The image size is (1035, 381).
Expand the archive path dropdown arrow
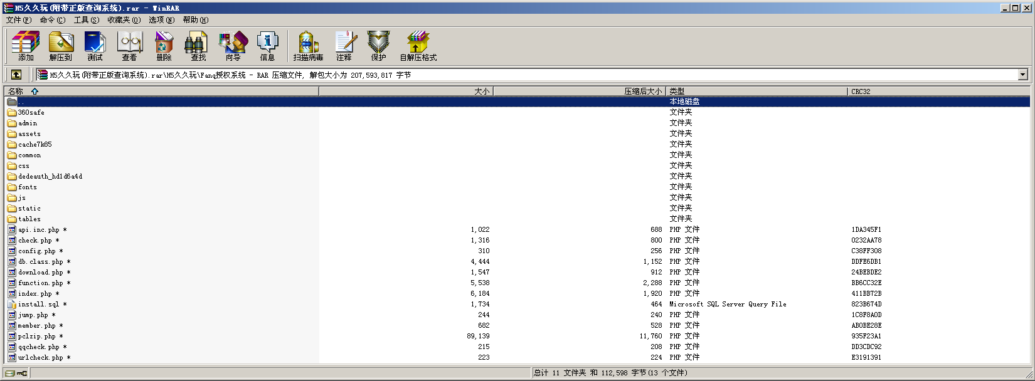(x=1022, y=75)
